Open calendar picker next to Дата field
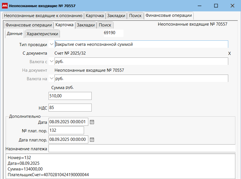The width and height of the screenshot is (241, 179). [92, 122]
